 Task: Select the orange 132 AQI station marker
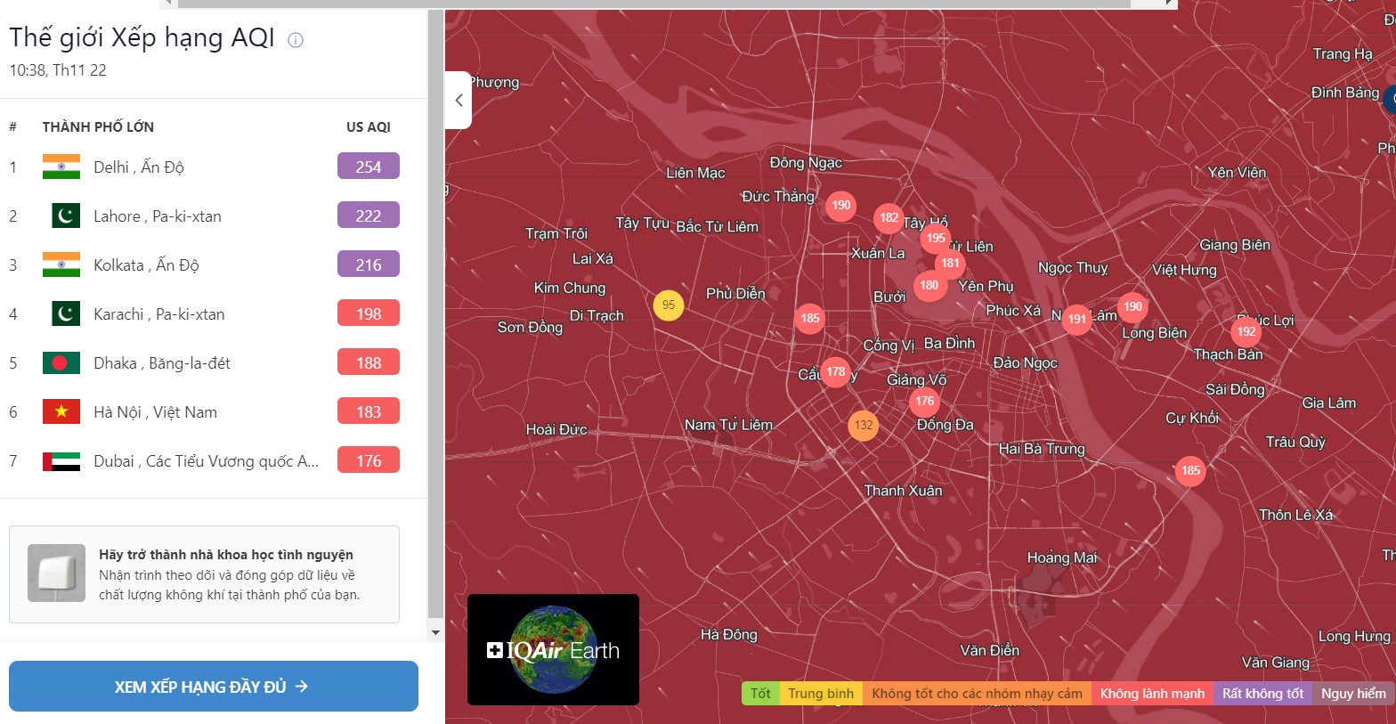click(864, 426)
